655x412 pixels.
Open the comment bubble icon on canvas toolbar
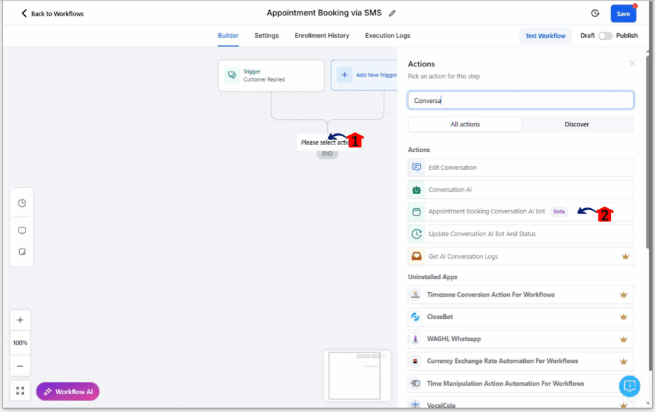tap(22, 231)
